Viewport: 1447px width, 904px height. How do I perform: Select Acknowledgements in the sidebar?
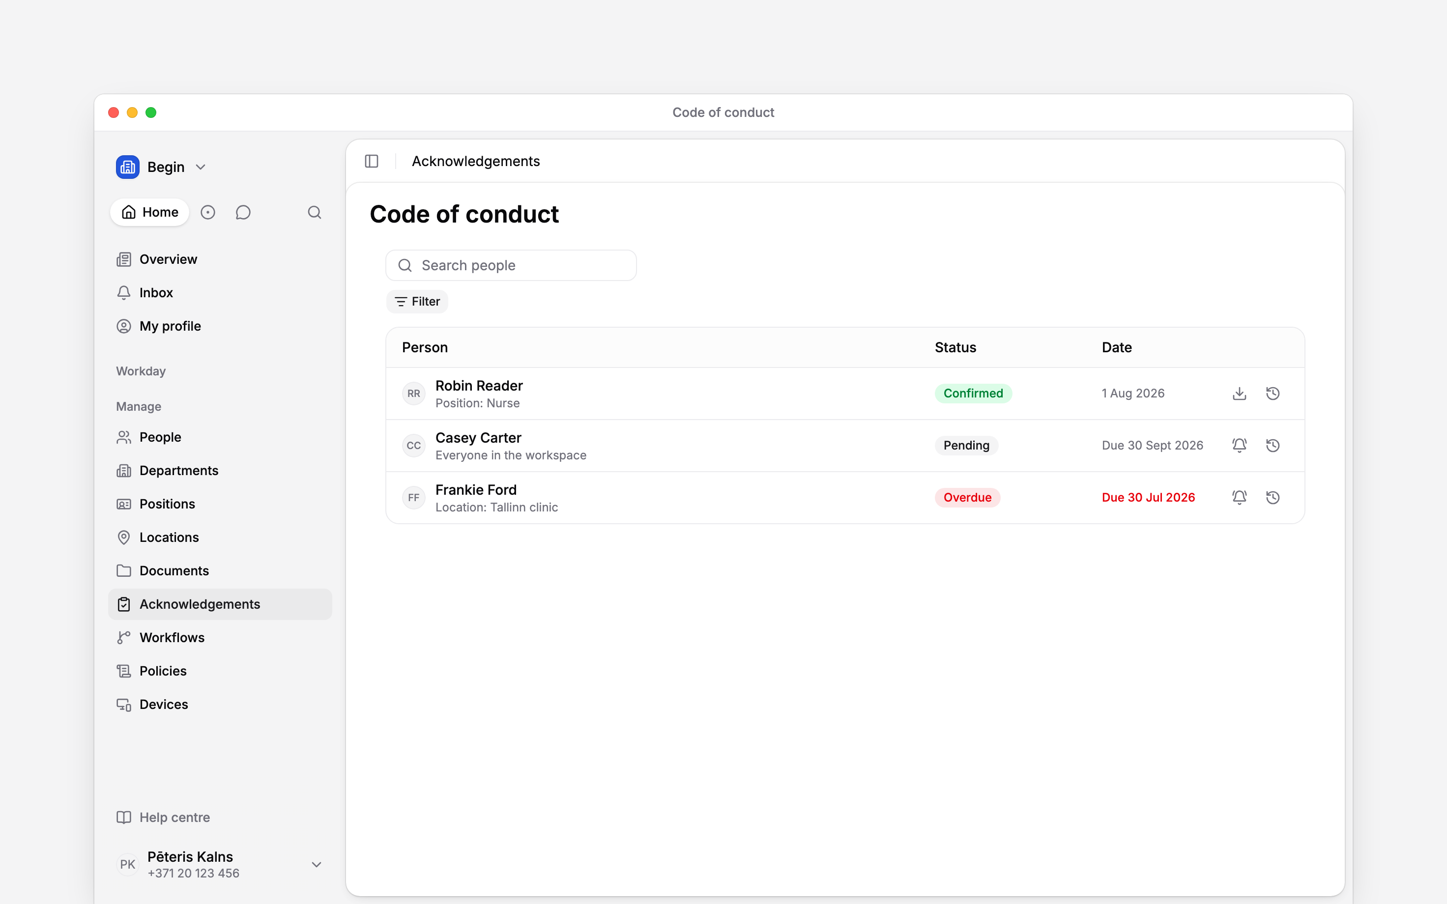tap(220, 604)
